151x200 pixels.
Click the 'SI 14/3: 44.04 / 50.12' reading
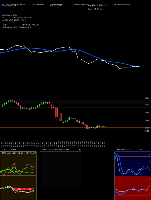tap(24, 18)
